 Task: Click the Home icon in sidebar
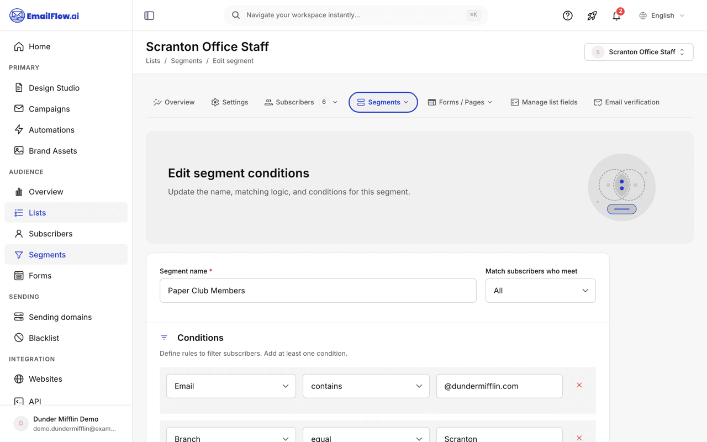19,46
